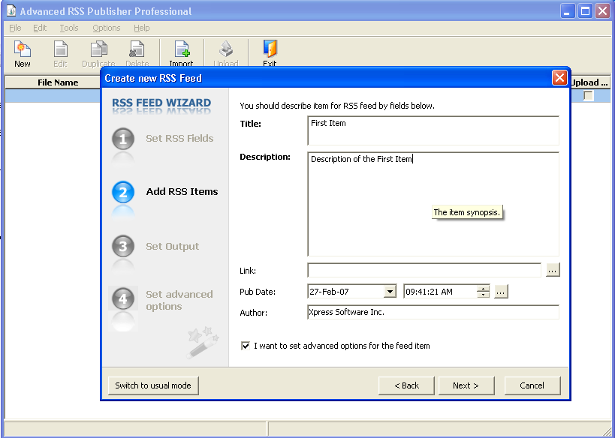Close the Create new RSS Feed dialog
615x438 pixels.
click(x=559, y=77)
